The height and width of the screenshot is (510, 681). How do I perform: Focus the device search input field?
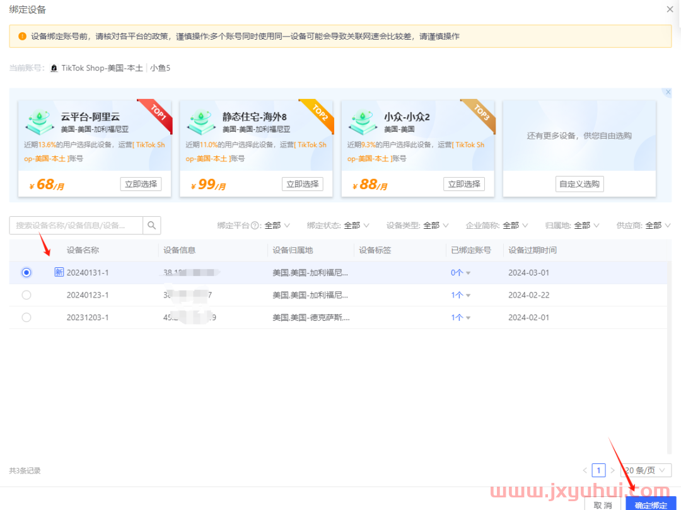point(76,225)
